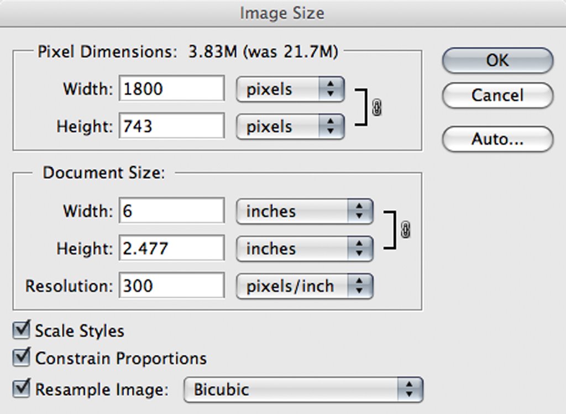Open pixel height units dropdown
This screenshot has width=566, height=414.
290,126
